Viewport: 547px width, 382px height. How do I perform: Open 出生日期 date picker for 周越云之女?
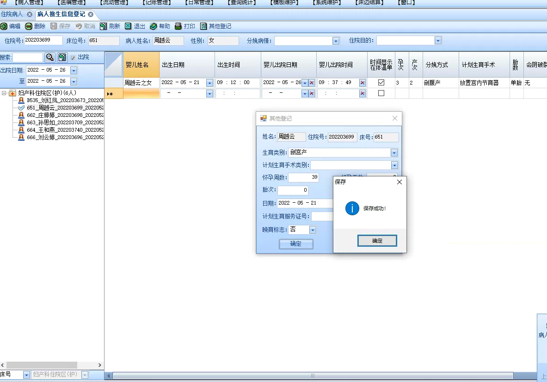209,83
